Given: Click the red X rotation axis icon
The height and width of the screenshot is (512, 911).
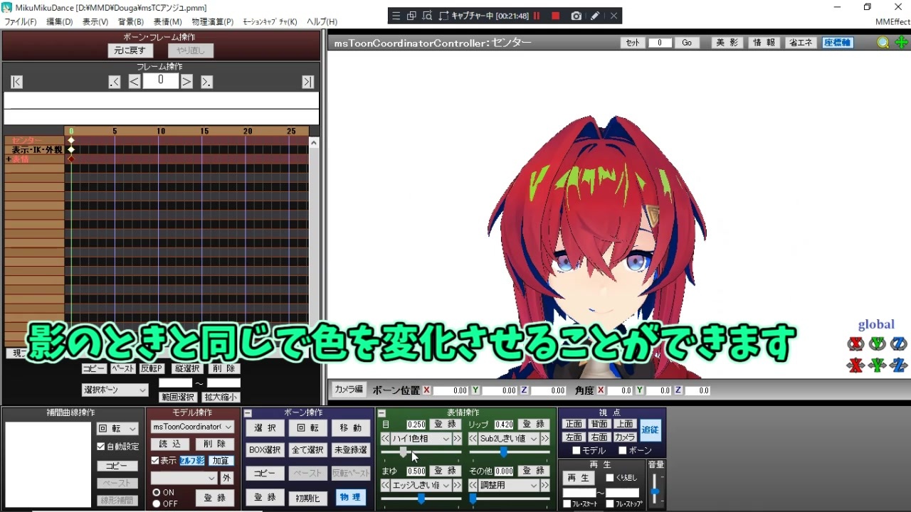Looking at the screenshot, I should pos(855,344).
